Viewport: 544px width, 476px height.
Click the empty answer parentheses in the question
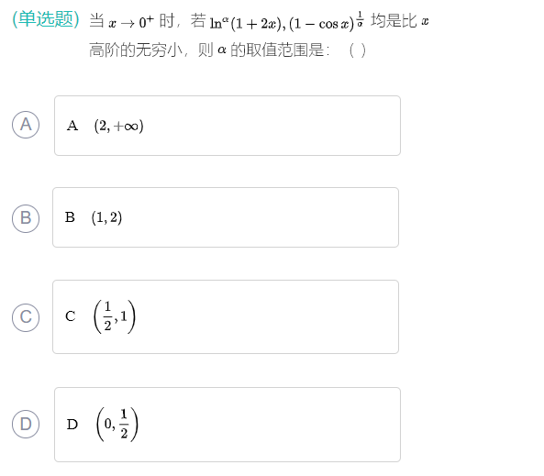click(358, 50)
